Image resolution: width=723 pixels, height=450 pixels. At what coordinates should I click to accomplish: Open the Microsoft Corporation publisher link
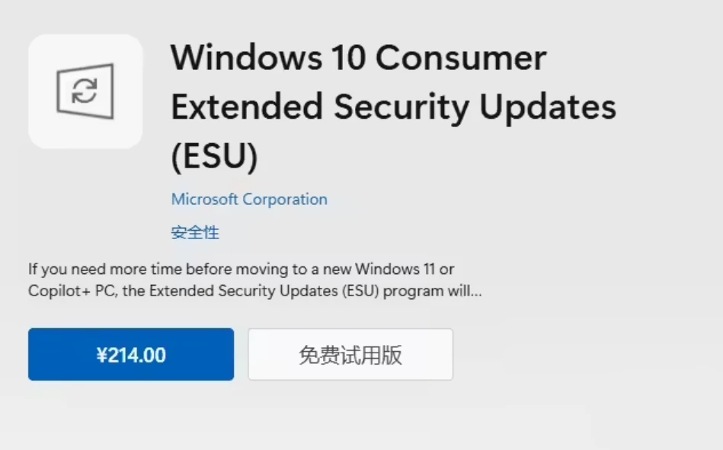(x=249, y=199)
